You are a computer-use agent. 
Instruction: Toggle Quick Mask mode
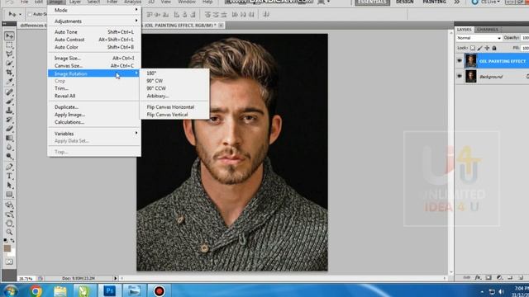tap(9, 262)
